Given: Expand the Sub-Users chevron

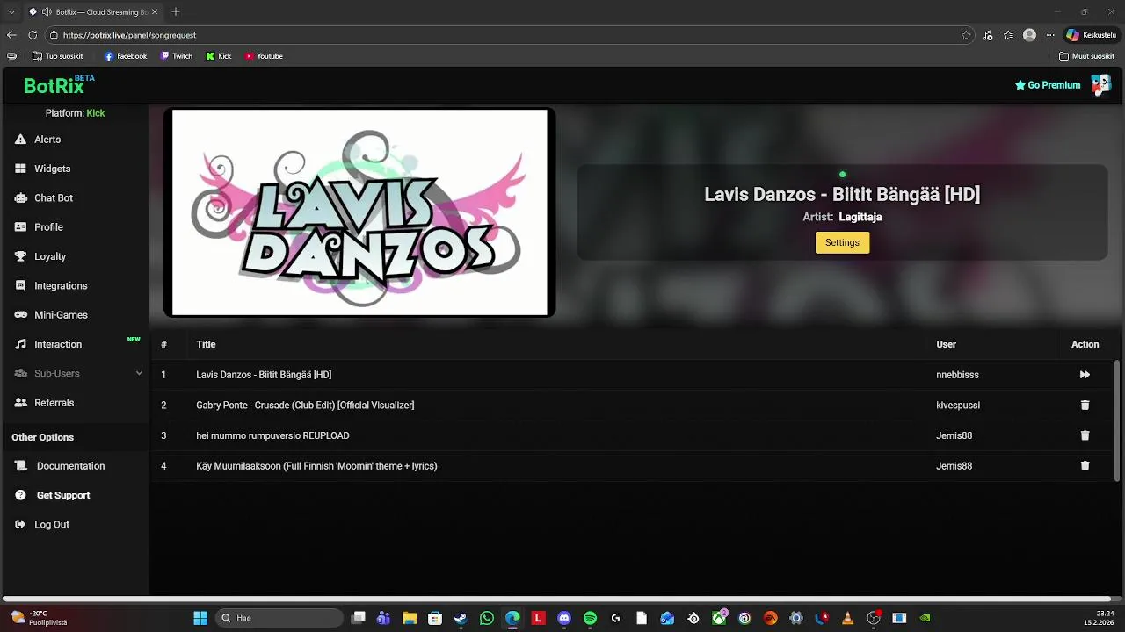Looking at the screenshot, I should point(139,373).
